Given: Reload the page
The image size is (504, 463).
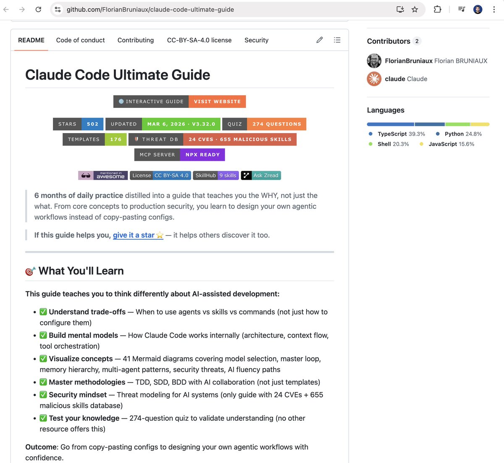Looking at the screenshot, I should pos(38,9).
